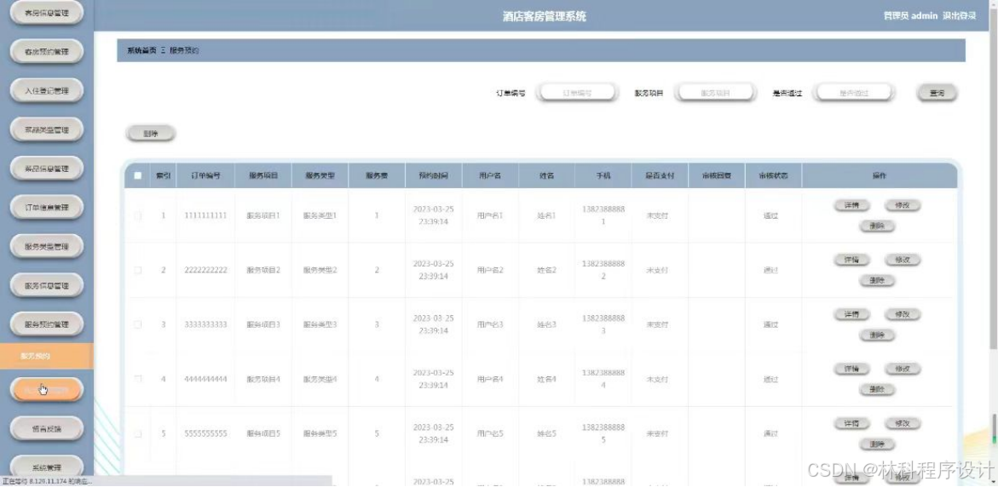
Task: Click the 订单编号 column header
Action: [205, 175]
